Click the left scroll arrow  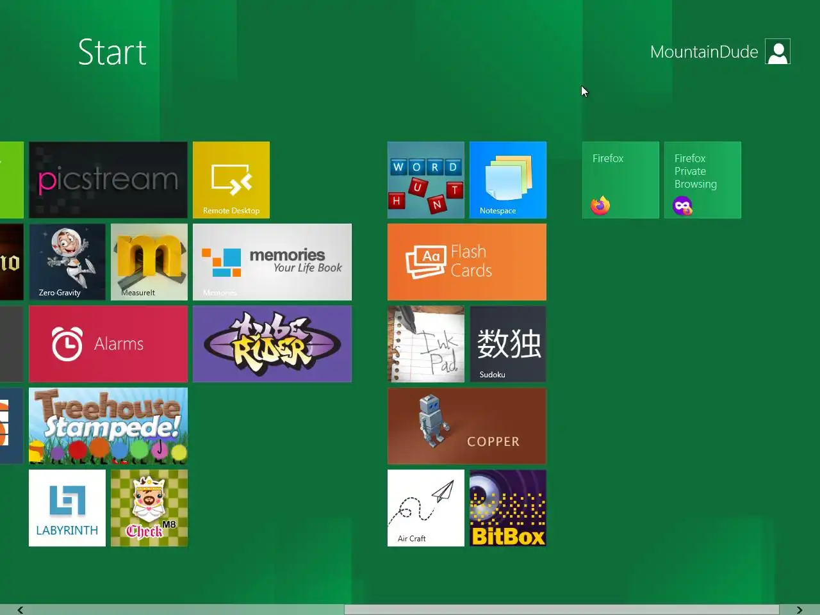point(20,610)
